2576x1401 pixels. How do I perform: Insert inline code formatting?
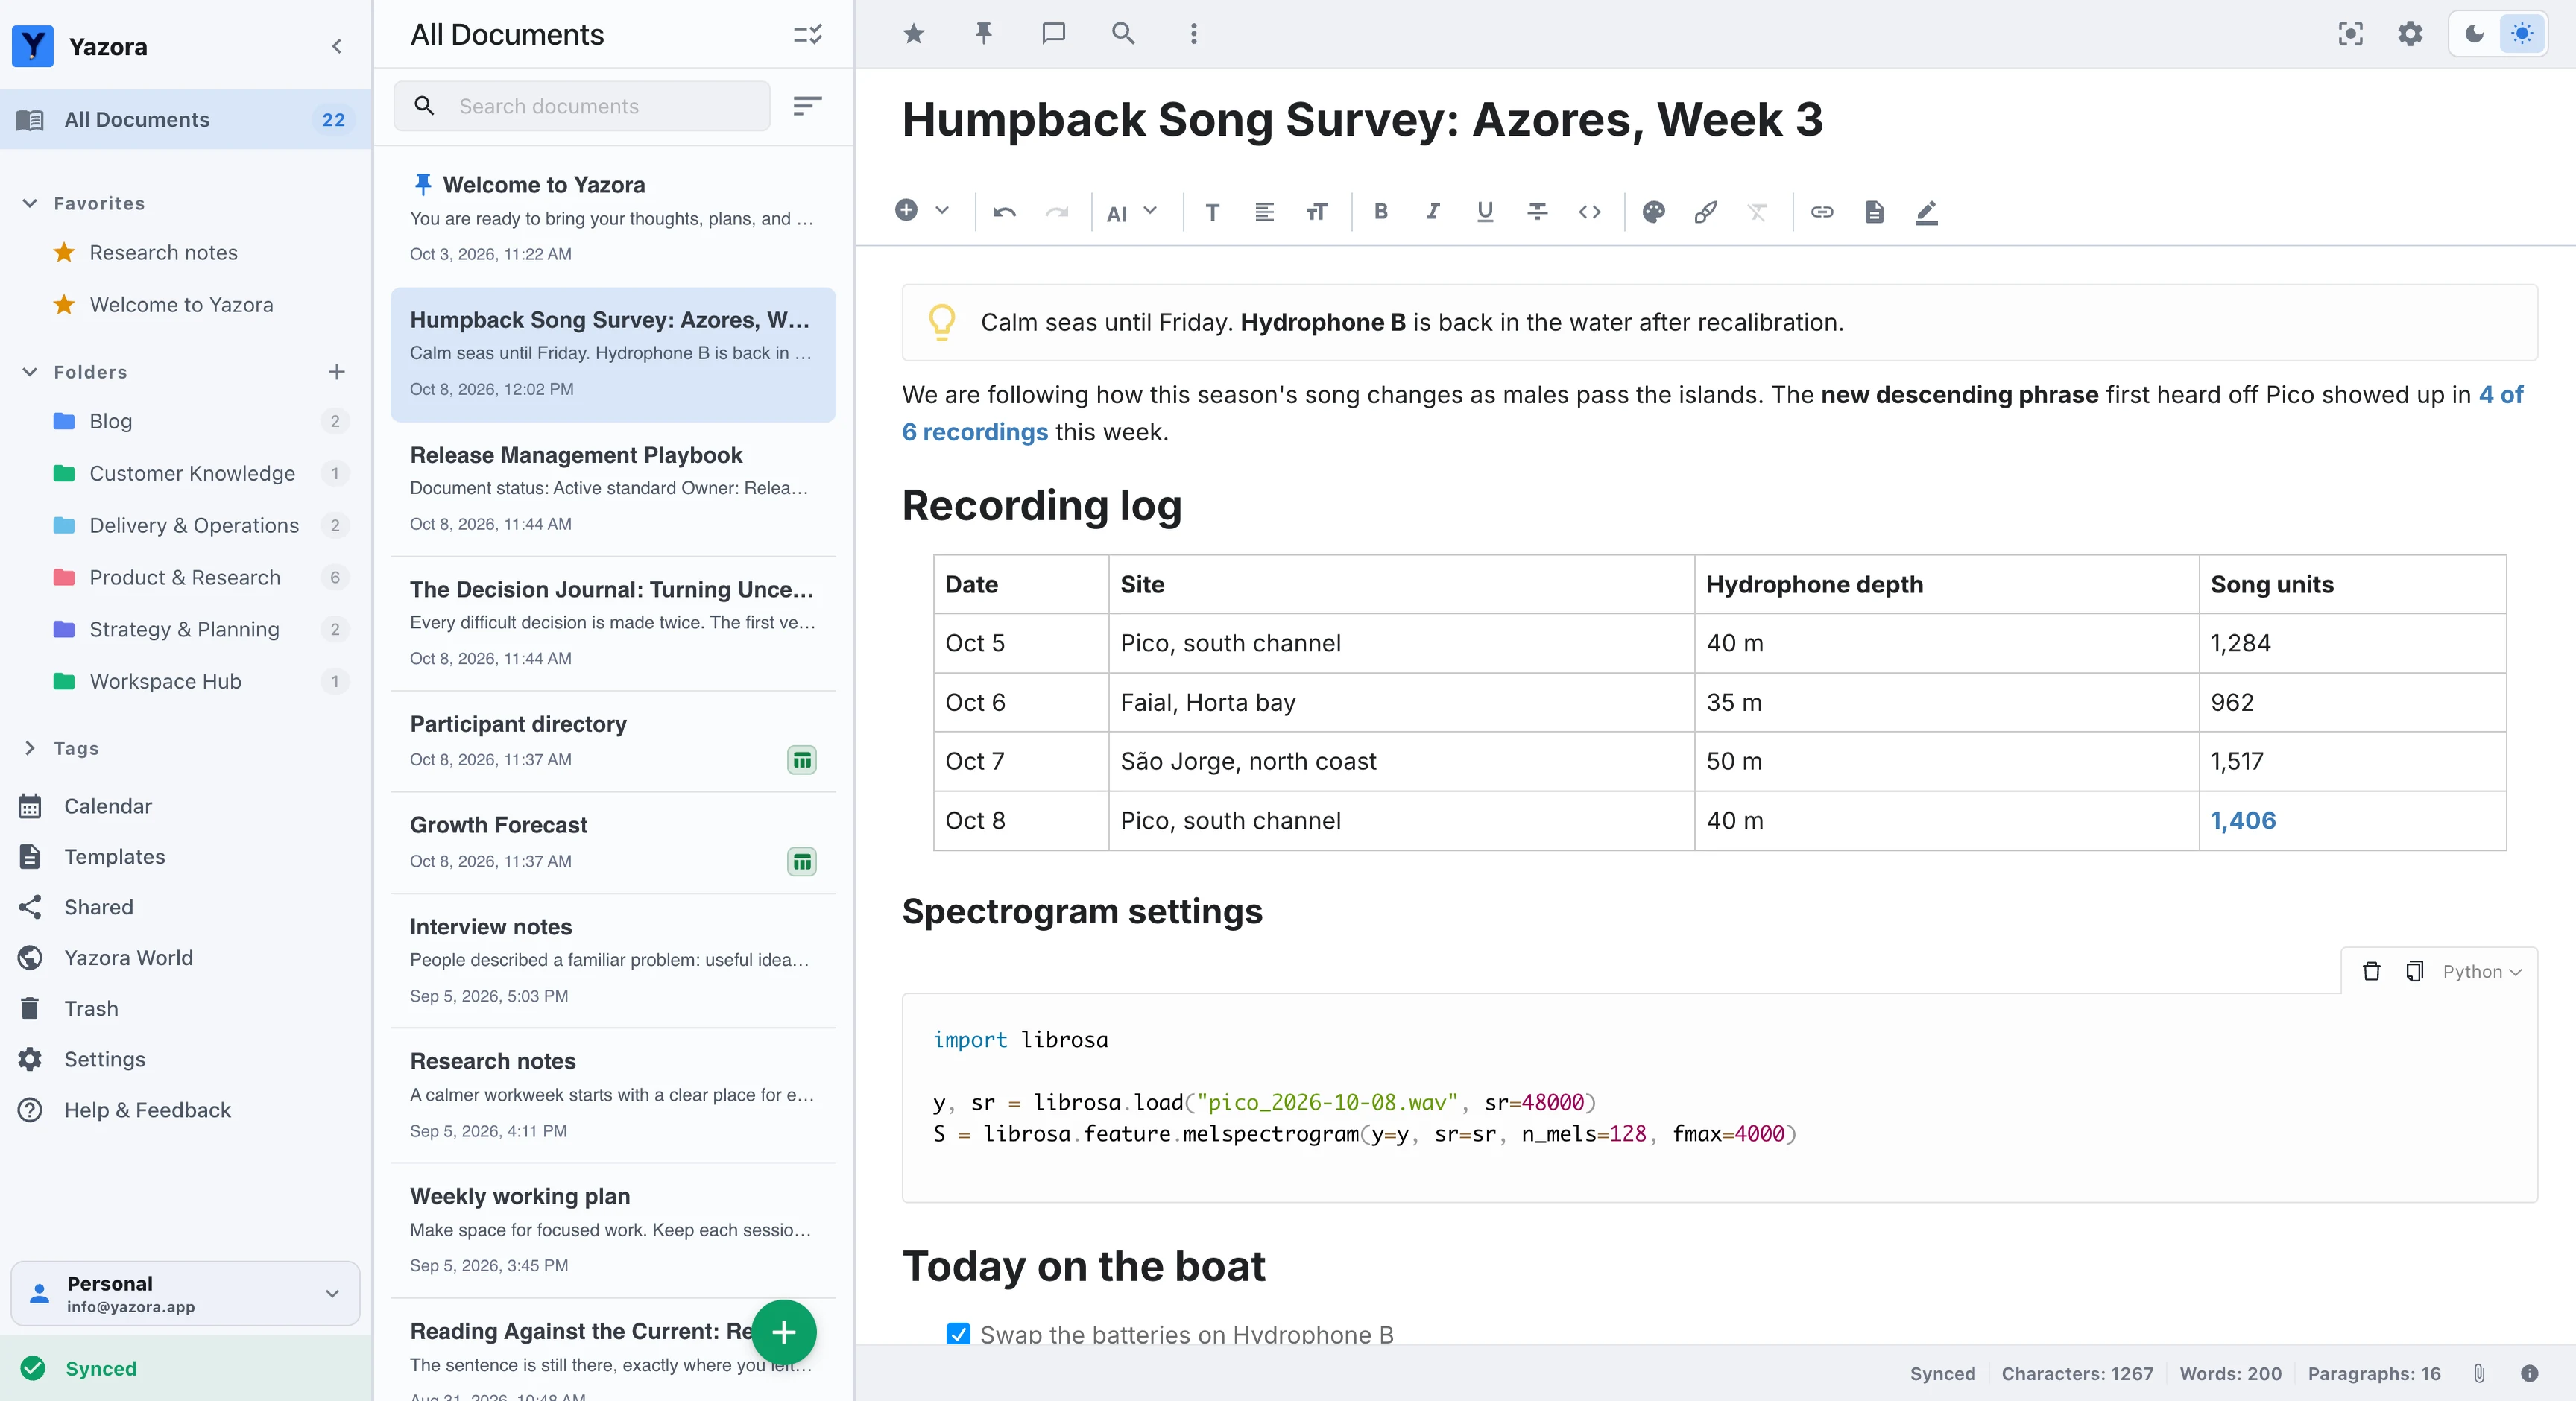tap(1589, 212)
